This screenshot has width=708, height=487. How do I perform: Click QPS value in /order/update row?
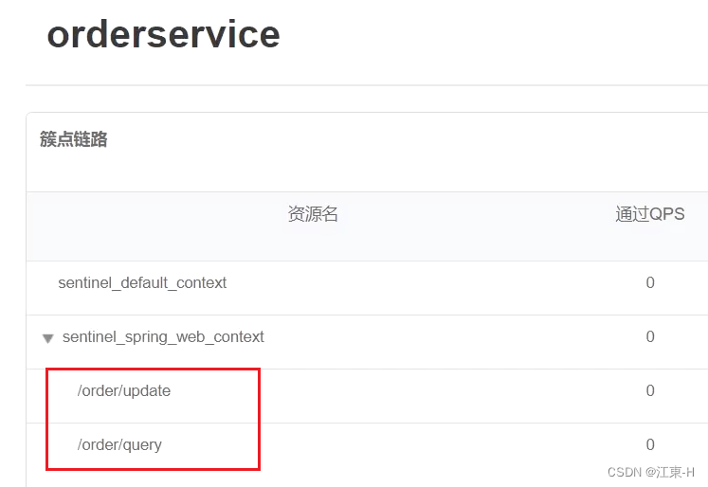(x=650, y=390)
